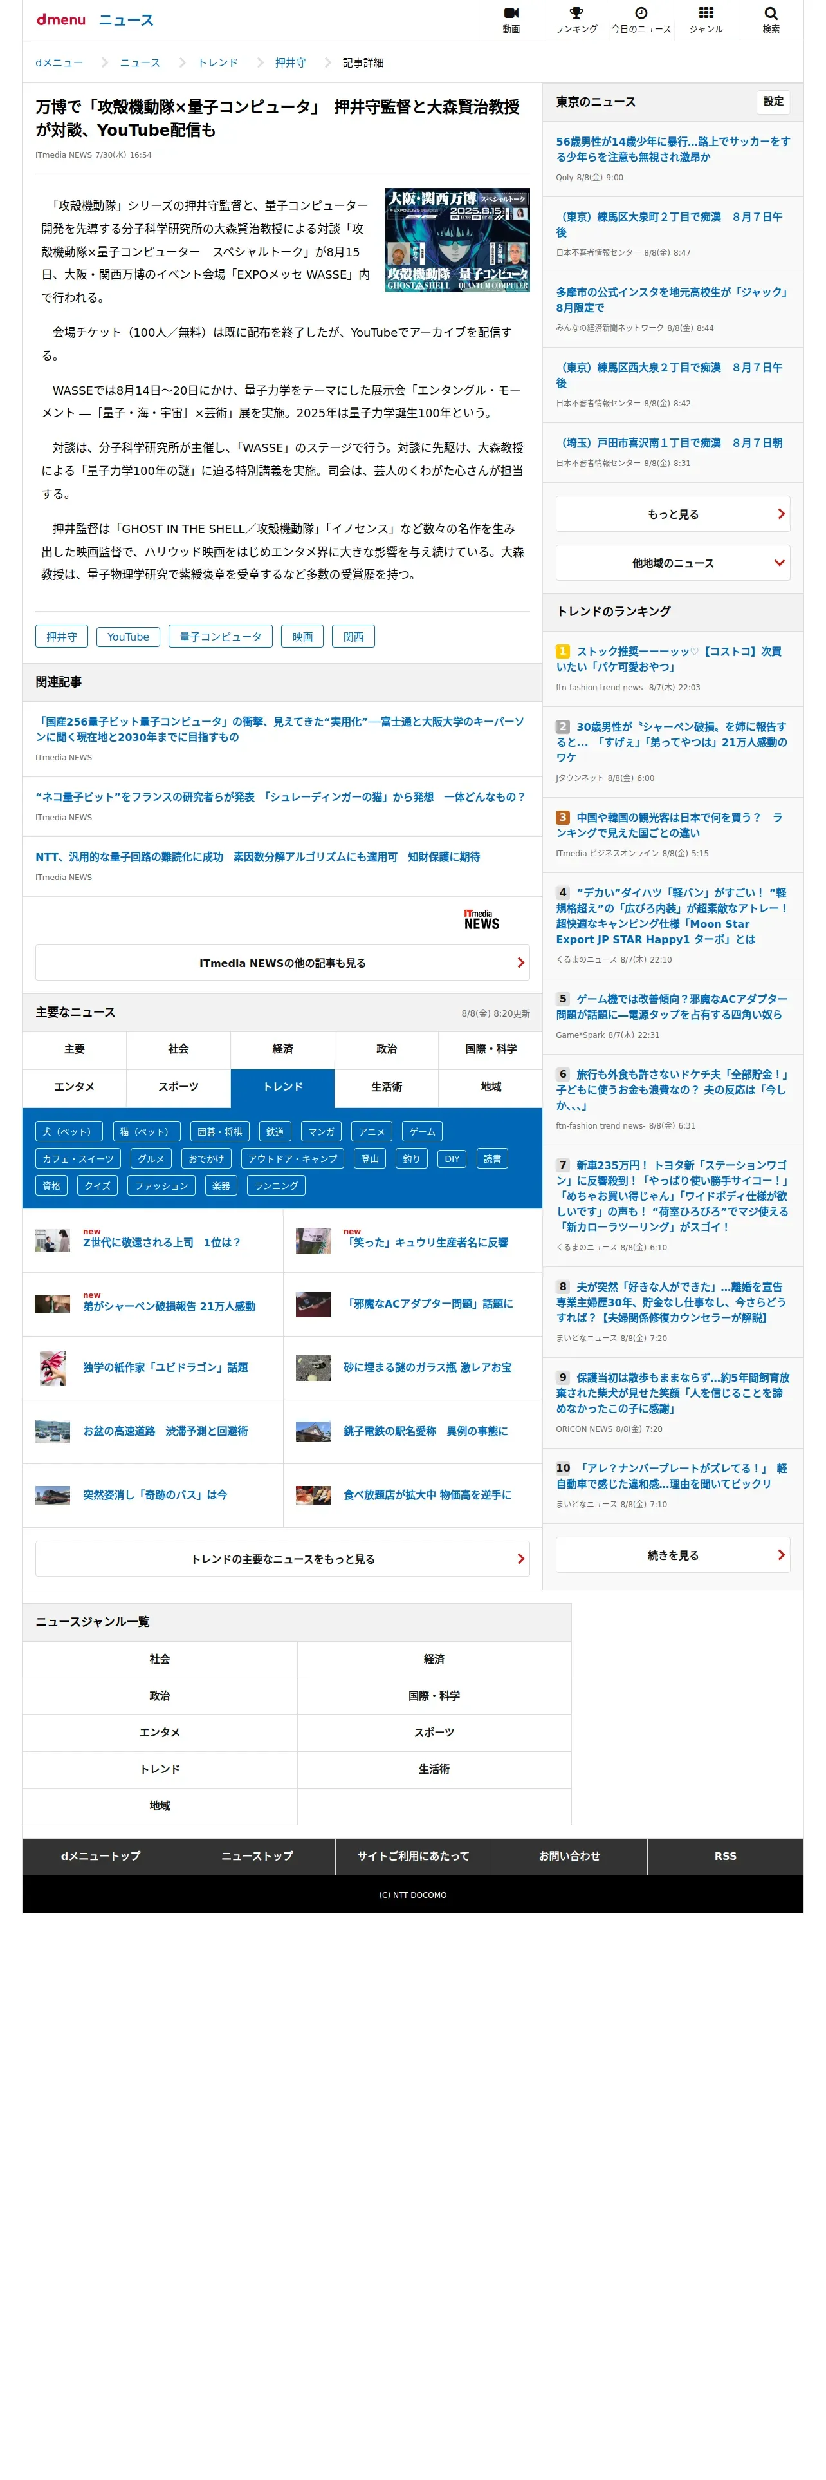The width and height of the screenshot is (826, 2480).
Task: Click the ITmedia NEWS logo
Action: [x=481, y=919]
